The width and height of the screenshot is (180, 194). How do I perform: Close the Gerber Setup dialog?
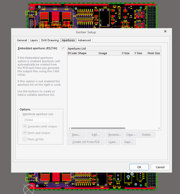[165, 31]
